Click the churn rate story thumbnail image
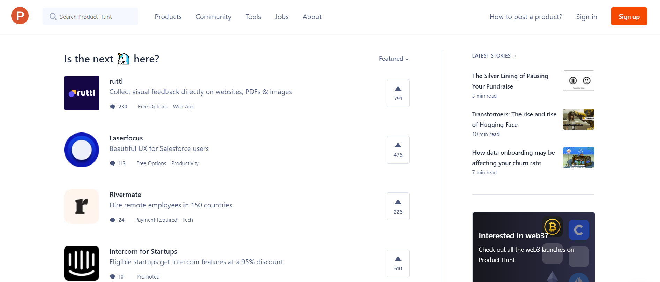 (x=578, y=157)
